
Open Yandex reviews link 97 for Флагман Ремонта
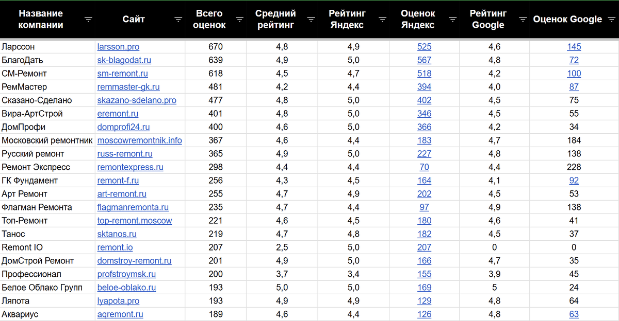coord(425,207)
